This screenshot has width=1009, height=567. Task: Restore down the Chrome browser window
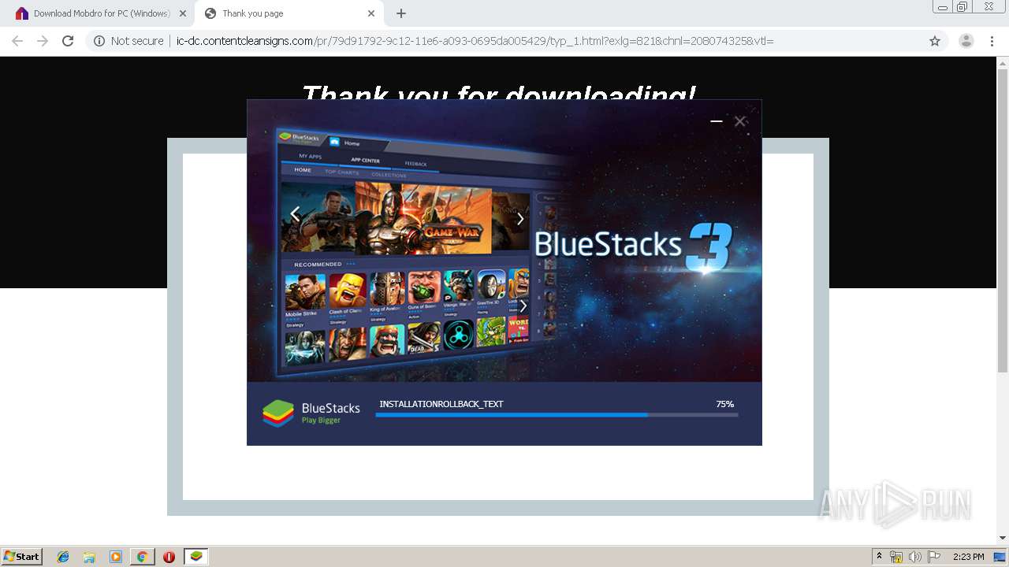point(962,7)
